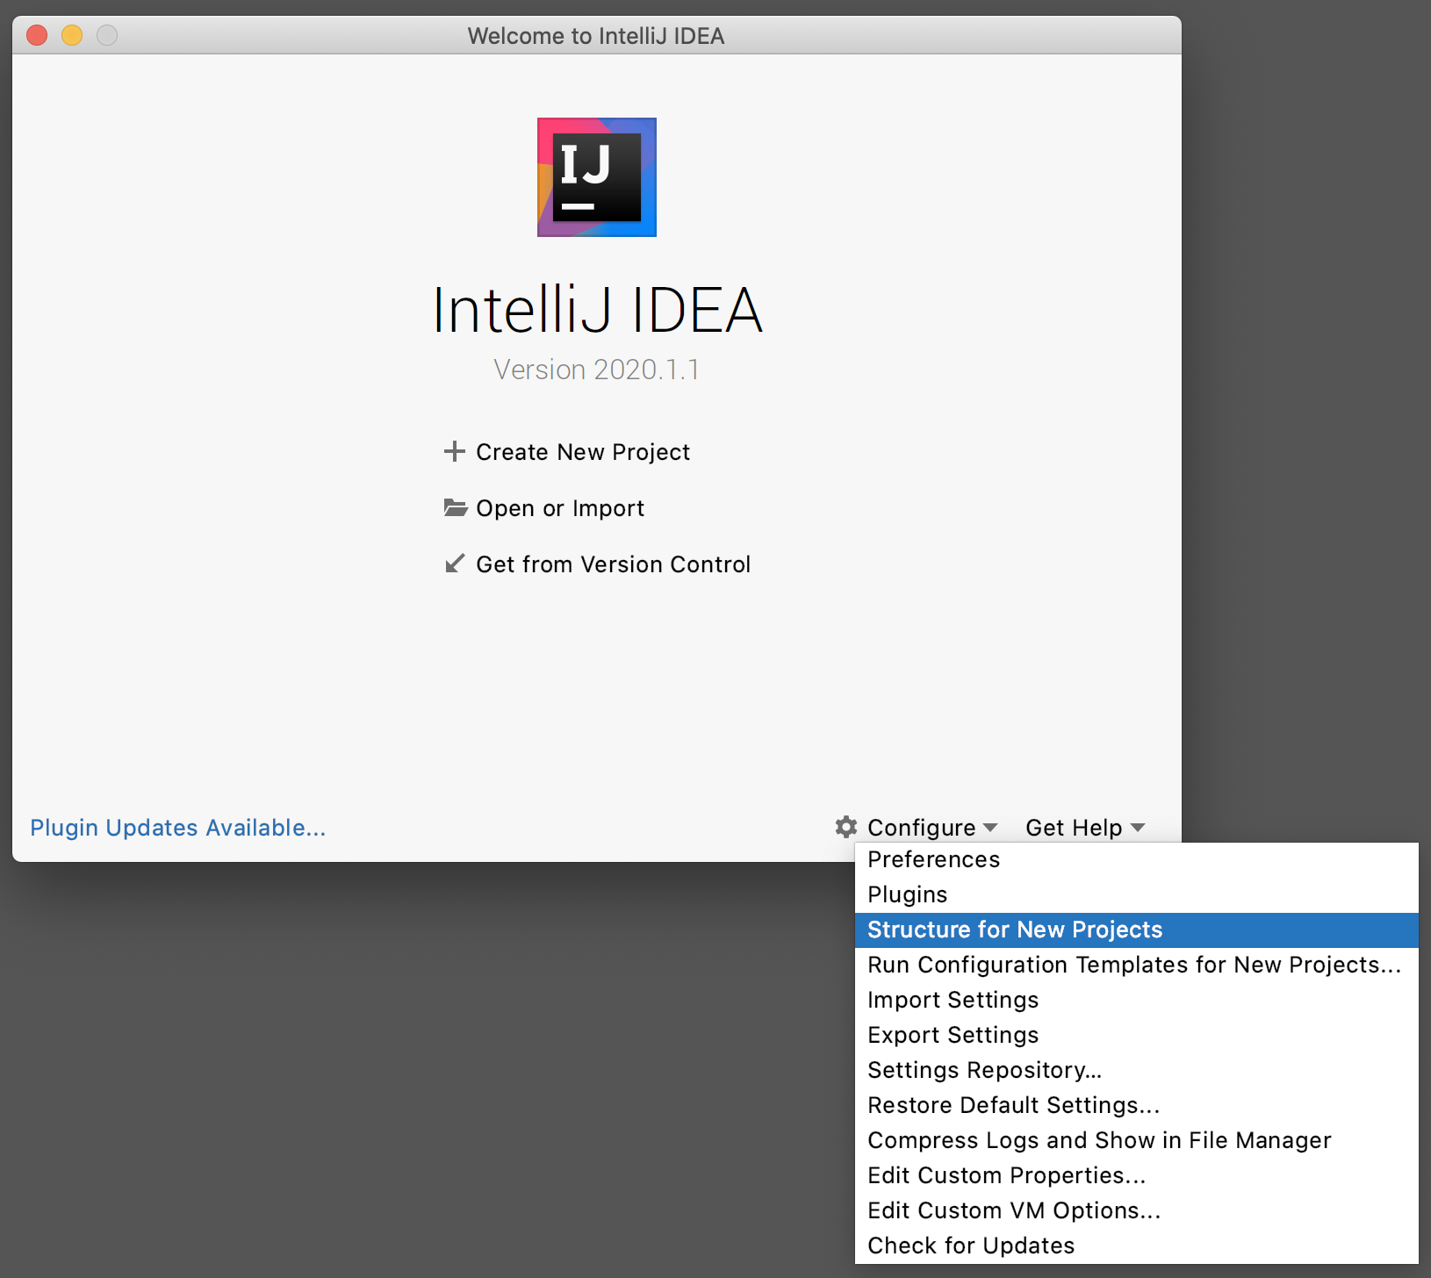
Task: Choose Structure for New Projects
Action: [1015, 930]
